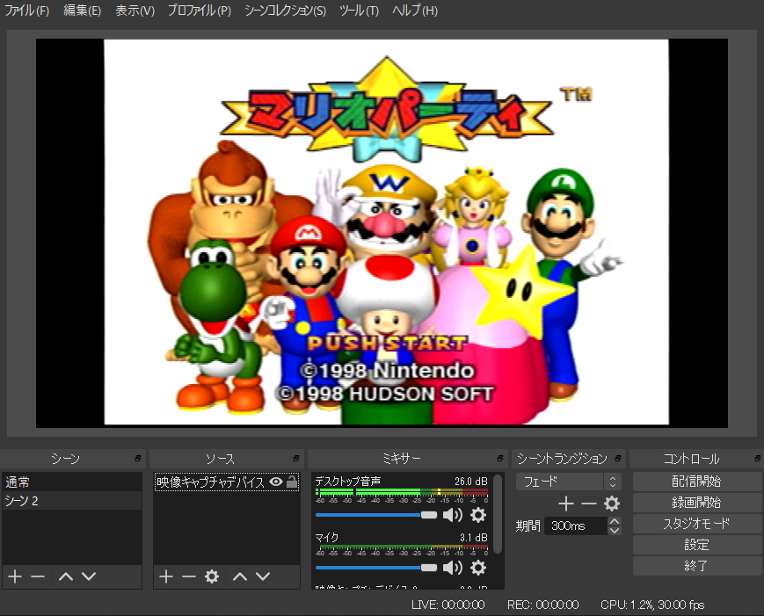Open シーンコレクション(S) menu
Viewport: 764px width, 616px height.
[x=285, y=11]
